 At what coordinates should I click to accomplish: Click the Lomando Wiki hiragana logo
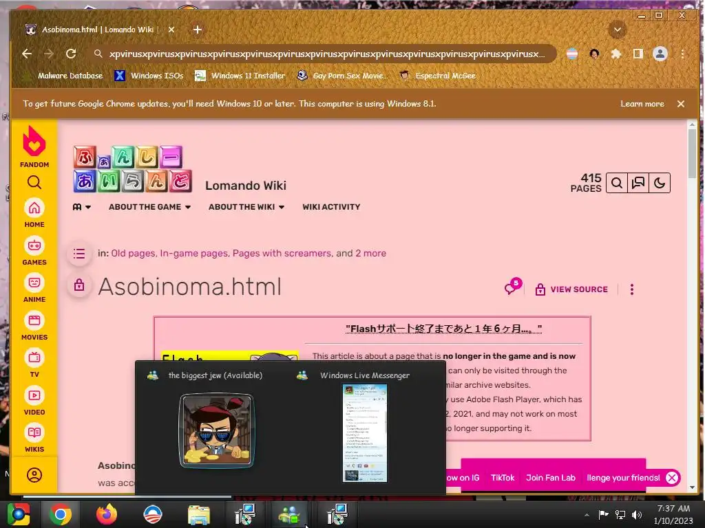point(133,169)
